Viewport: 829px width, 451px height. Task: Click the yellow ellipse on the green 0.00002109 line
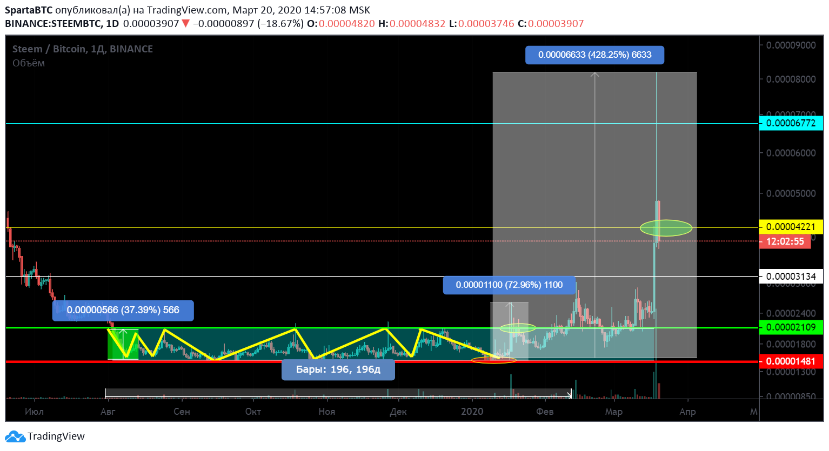518,328
